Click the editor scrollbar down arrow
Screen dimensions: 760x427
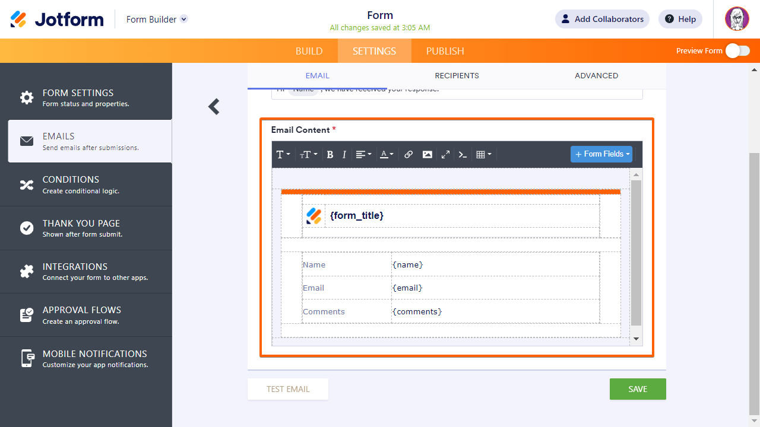coord(636,339)
